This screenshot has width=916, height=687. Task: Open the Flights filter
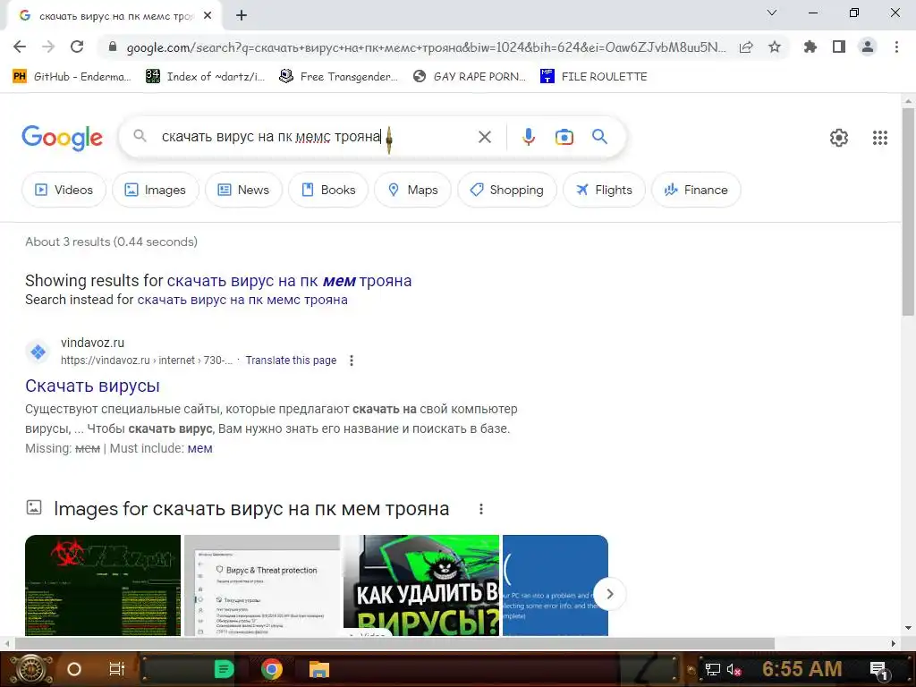pyautogui.click(x=604, y=190)
